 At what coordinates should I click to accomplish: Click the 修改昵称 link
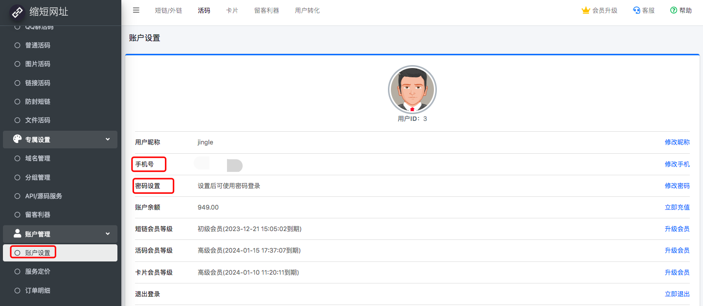point(677,142)
